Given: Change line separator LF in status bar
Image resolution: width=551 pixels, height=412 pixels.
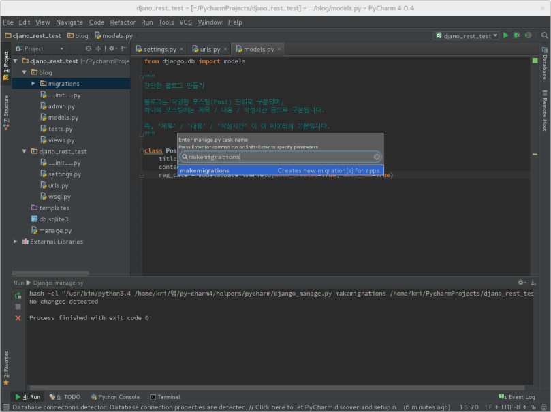Looking at the screenshot, I should pyautogui.click(x=491, y=407).
